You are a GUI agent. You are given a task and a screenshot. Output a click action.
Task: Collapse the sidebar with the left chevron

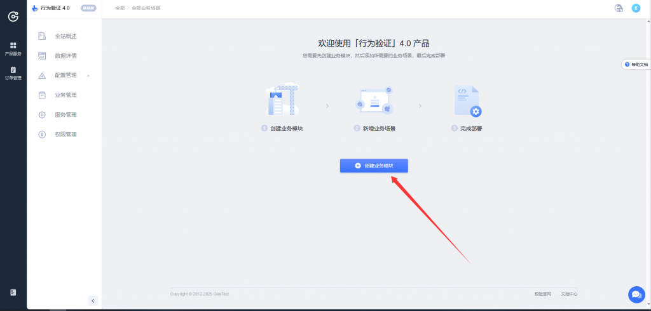93,301
